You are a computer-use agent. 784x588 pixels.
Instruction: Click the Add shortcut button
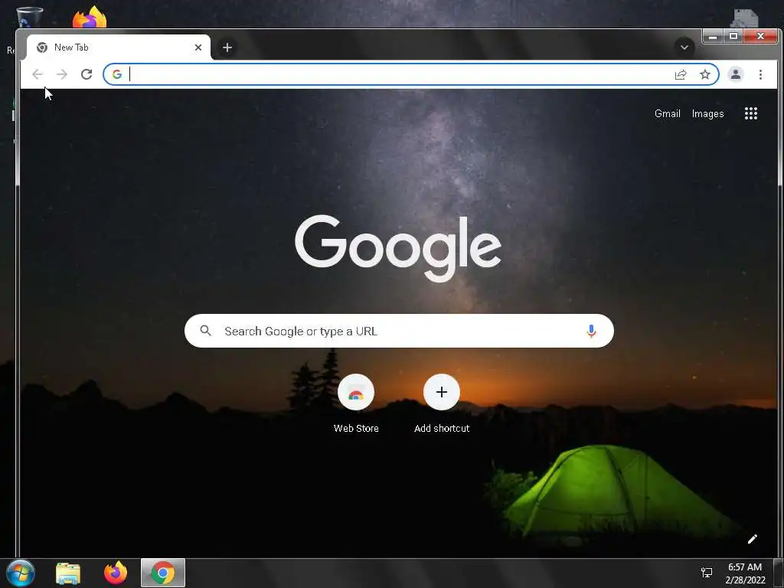pos(442,392)
